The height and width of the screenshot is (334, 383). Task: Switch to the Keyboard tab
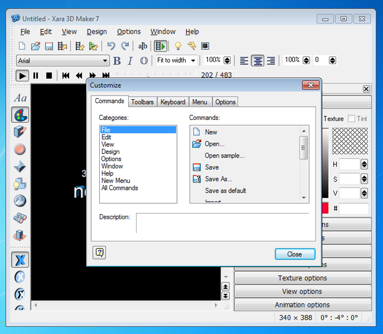click(x=173, y=102)
